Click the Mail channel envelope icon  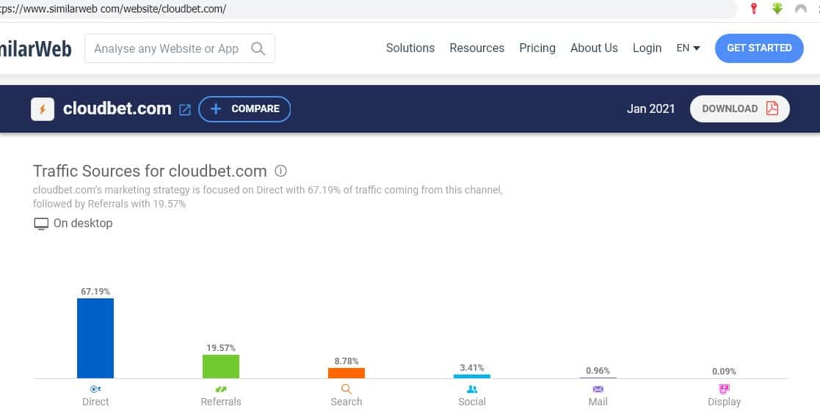pyautogui.click(x=598, y=389)
